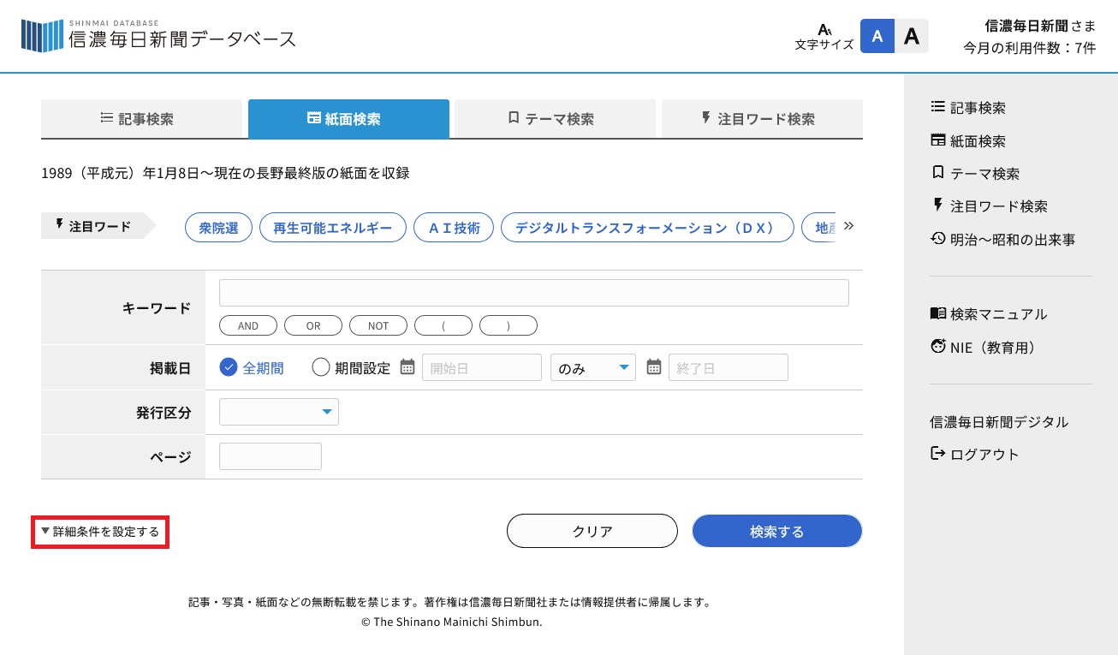Select the small font size A button
Screen dimensions: 1118x655
click(x=877, y=36)
